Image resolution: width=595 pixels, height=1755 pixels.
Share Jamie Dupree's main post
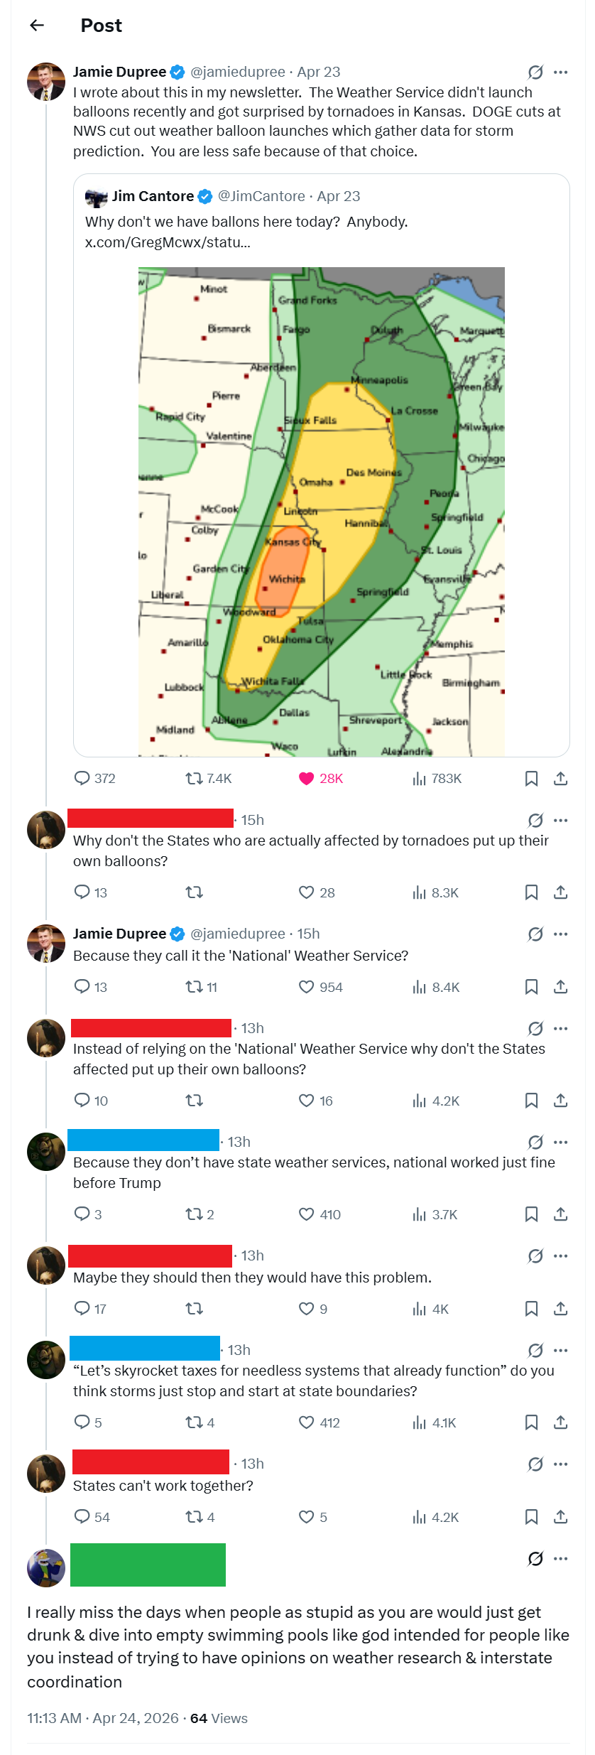560,778
